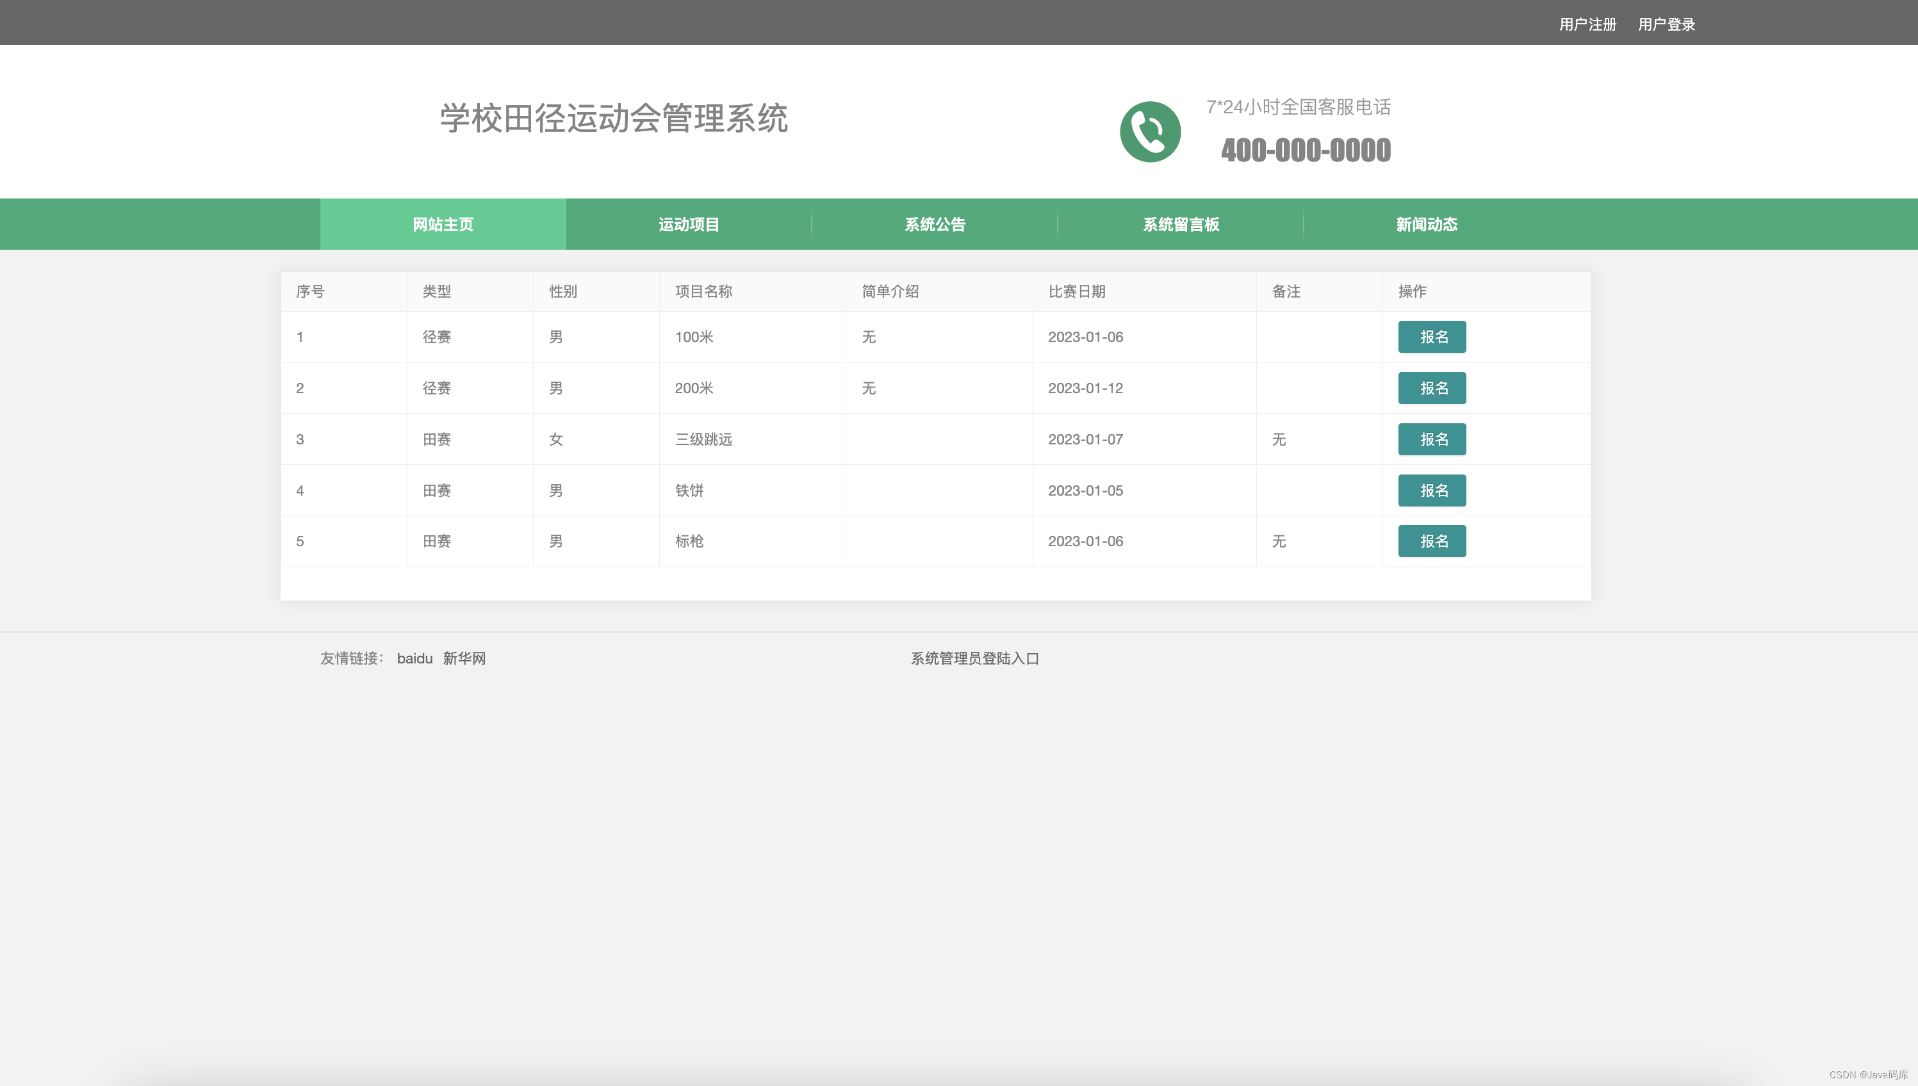
Task: Open the 系统管理员登陆入口 admin entrance
Action: [975, 659]
